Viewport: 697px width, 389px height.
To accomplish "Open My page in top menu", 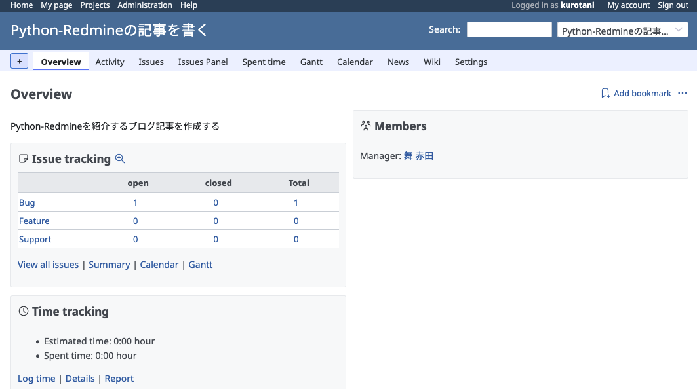I will click(x=56, y=5).
